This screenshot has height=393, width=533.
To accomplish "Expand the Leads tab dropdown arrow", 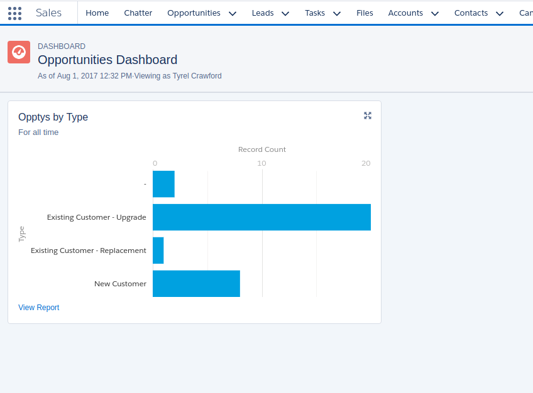I will click(285, 13).
